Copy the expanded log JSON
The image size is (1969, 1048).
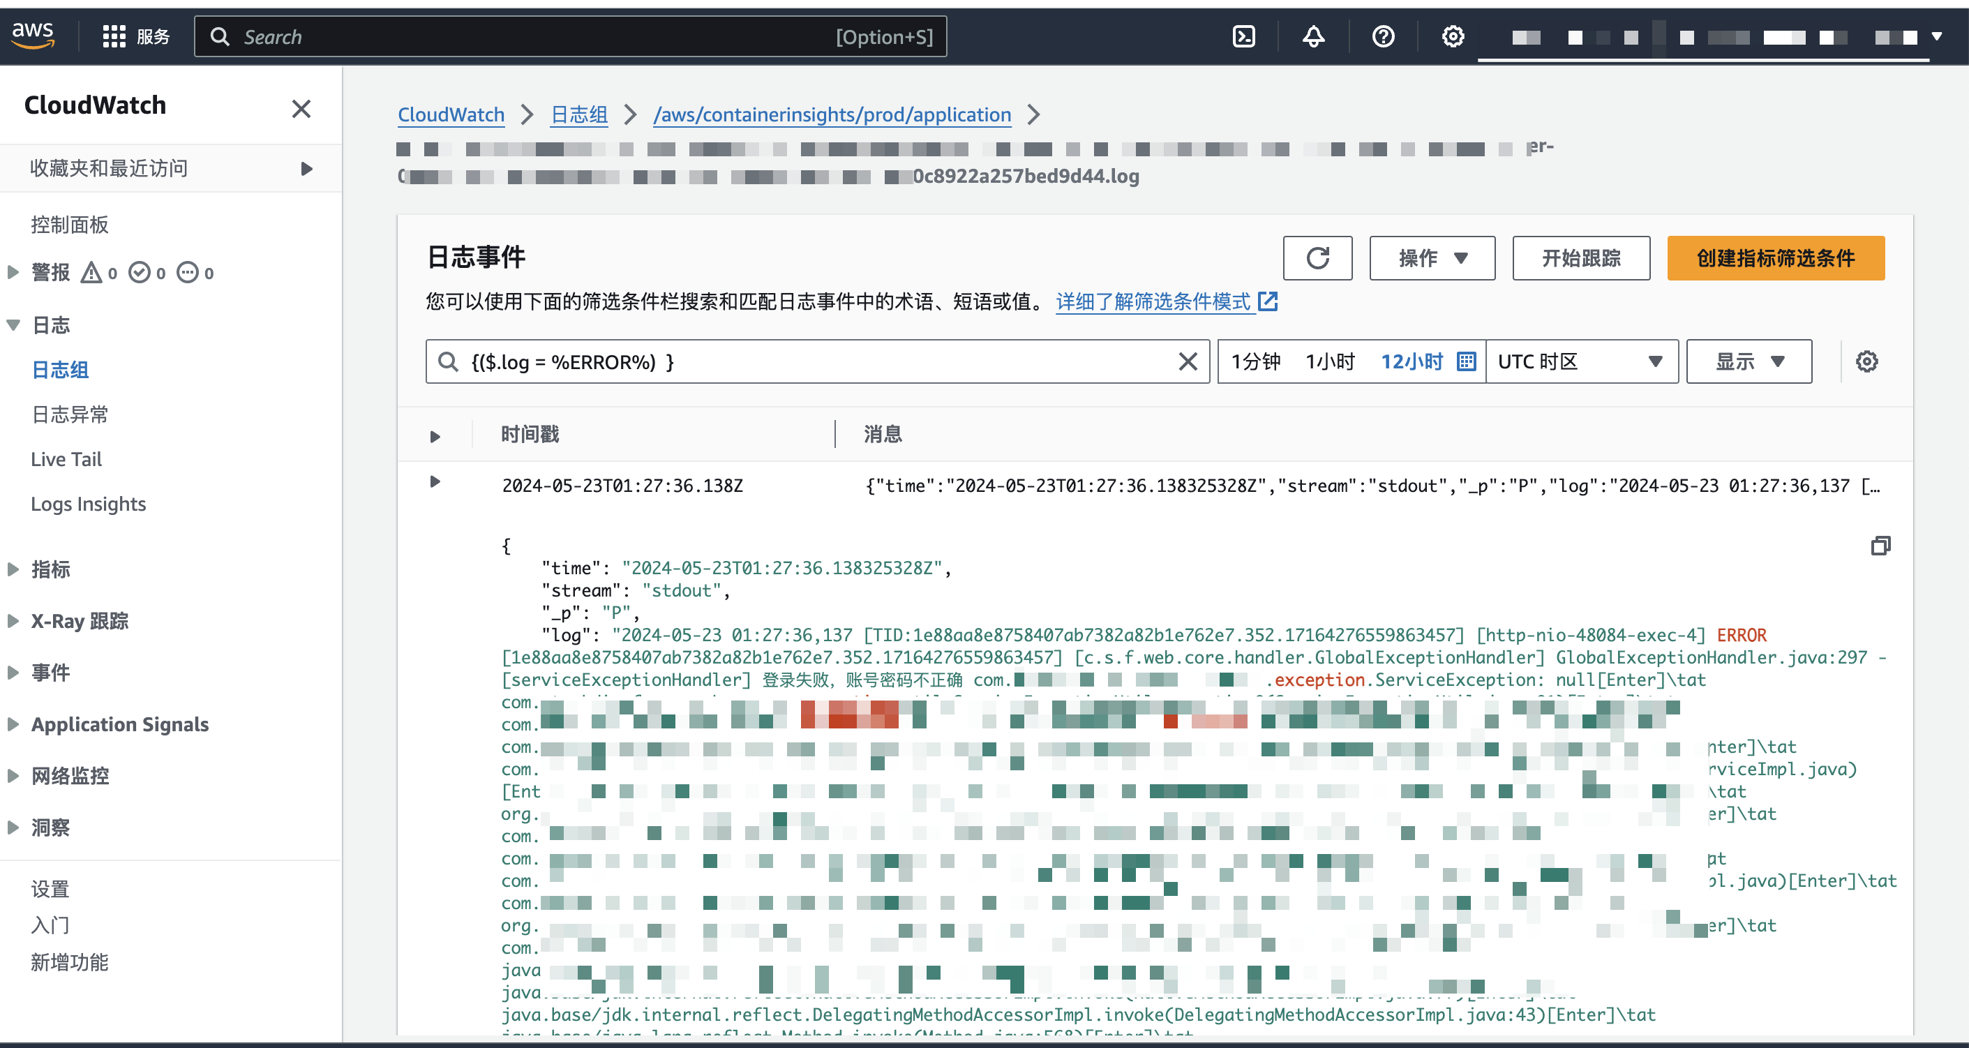pos(1880,546)
